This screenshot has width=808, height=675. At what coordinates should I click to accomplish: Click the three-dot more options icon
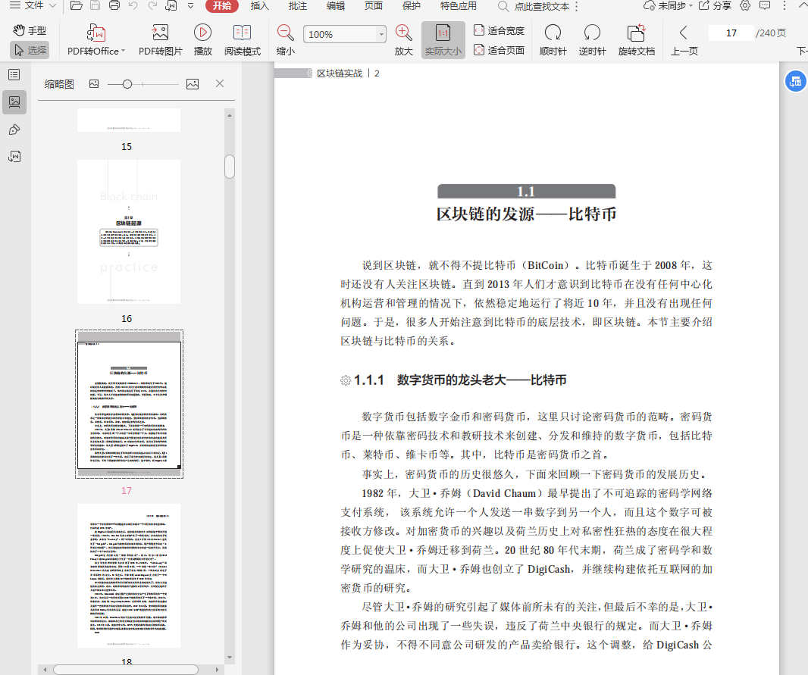point(785,5)
